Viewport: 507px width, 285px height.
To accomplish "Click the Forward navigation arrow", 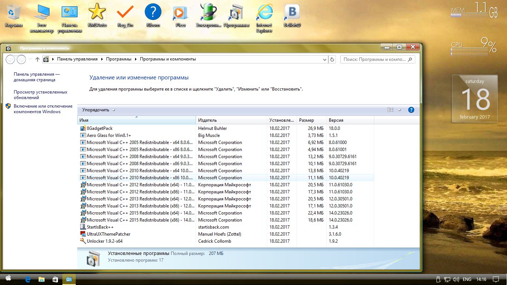I will point(22,59).
